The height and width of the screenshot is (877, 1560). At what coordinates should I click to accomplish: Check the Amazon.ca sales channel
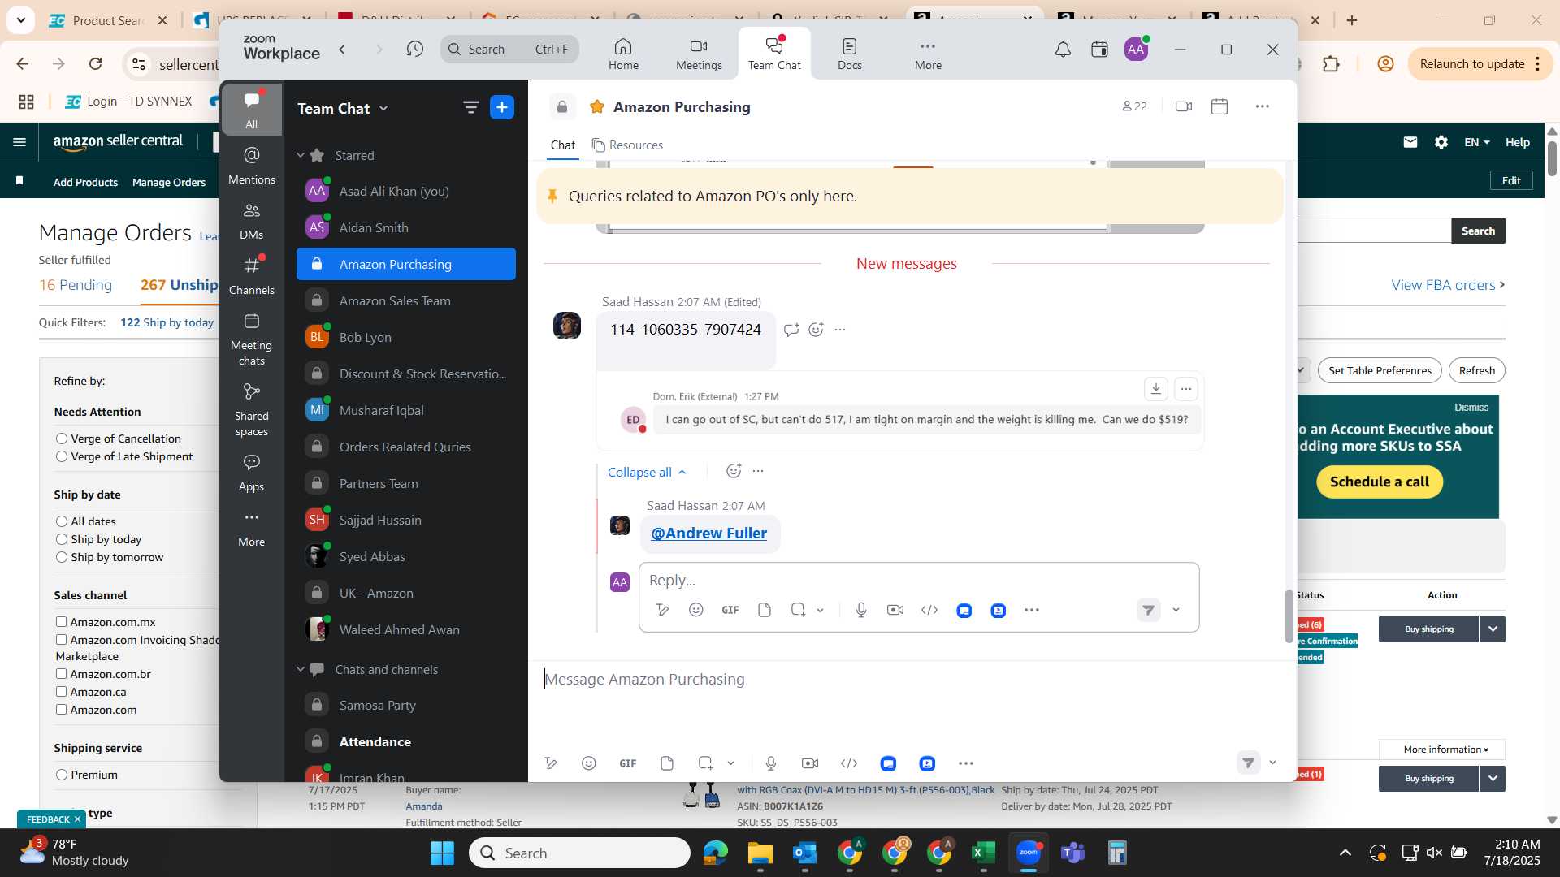tap(61, 692)
